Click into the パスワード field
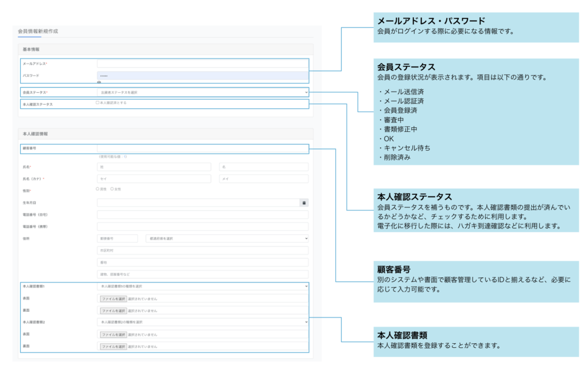This screenshot has width=588, height=369. pyautogui.click(x=203, y=76)
